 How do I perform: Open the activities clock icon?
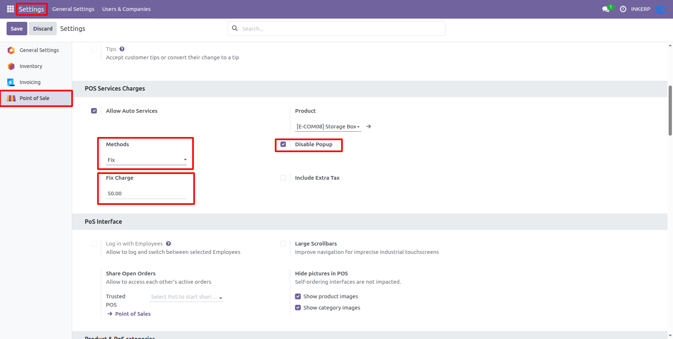pyautogui.click(x=623, y=9)
